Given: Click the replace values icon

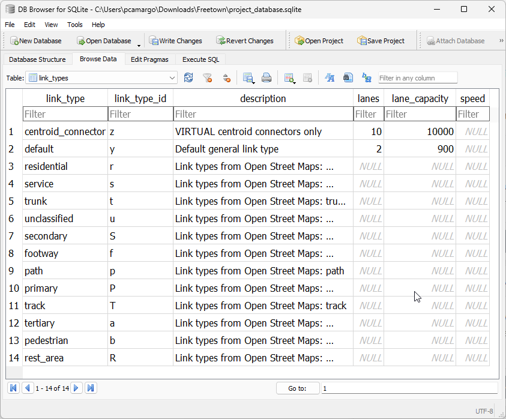Looking at the screenshot, I should point(367,77).
